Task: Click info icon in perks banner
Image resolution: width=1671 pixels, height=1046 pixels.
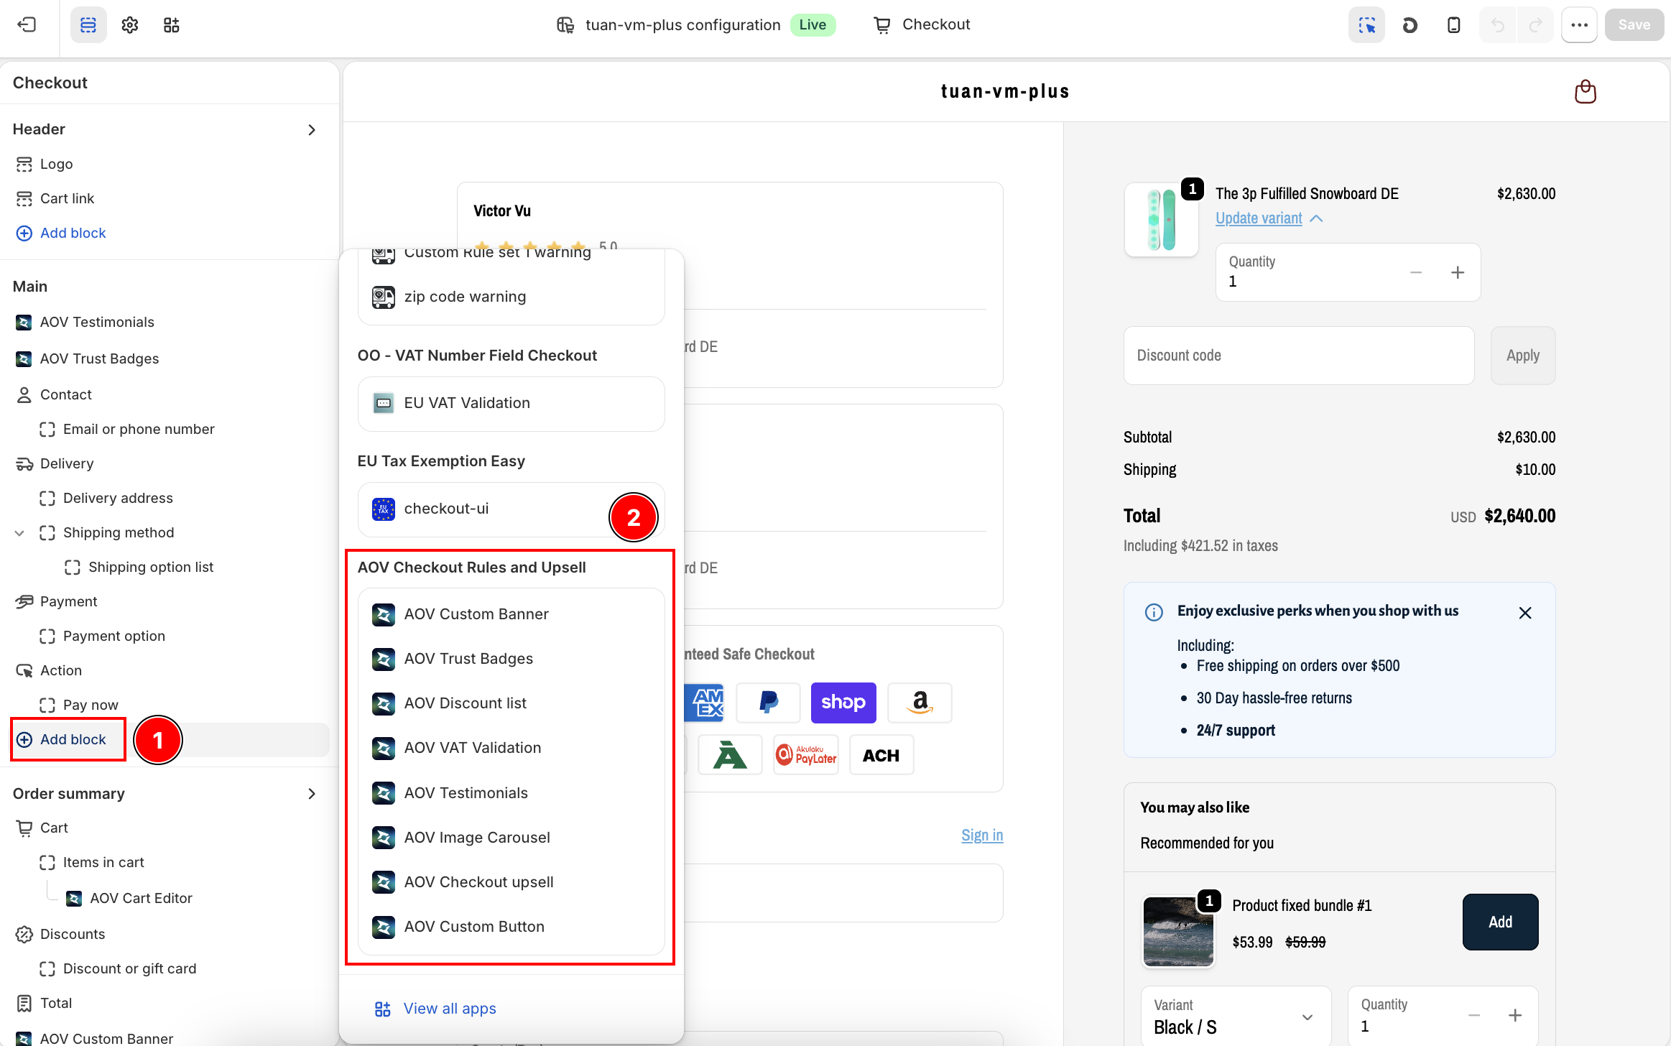Action: coord(1154,612)
